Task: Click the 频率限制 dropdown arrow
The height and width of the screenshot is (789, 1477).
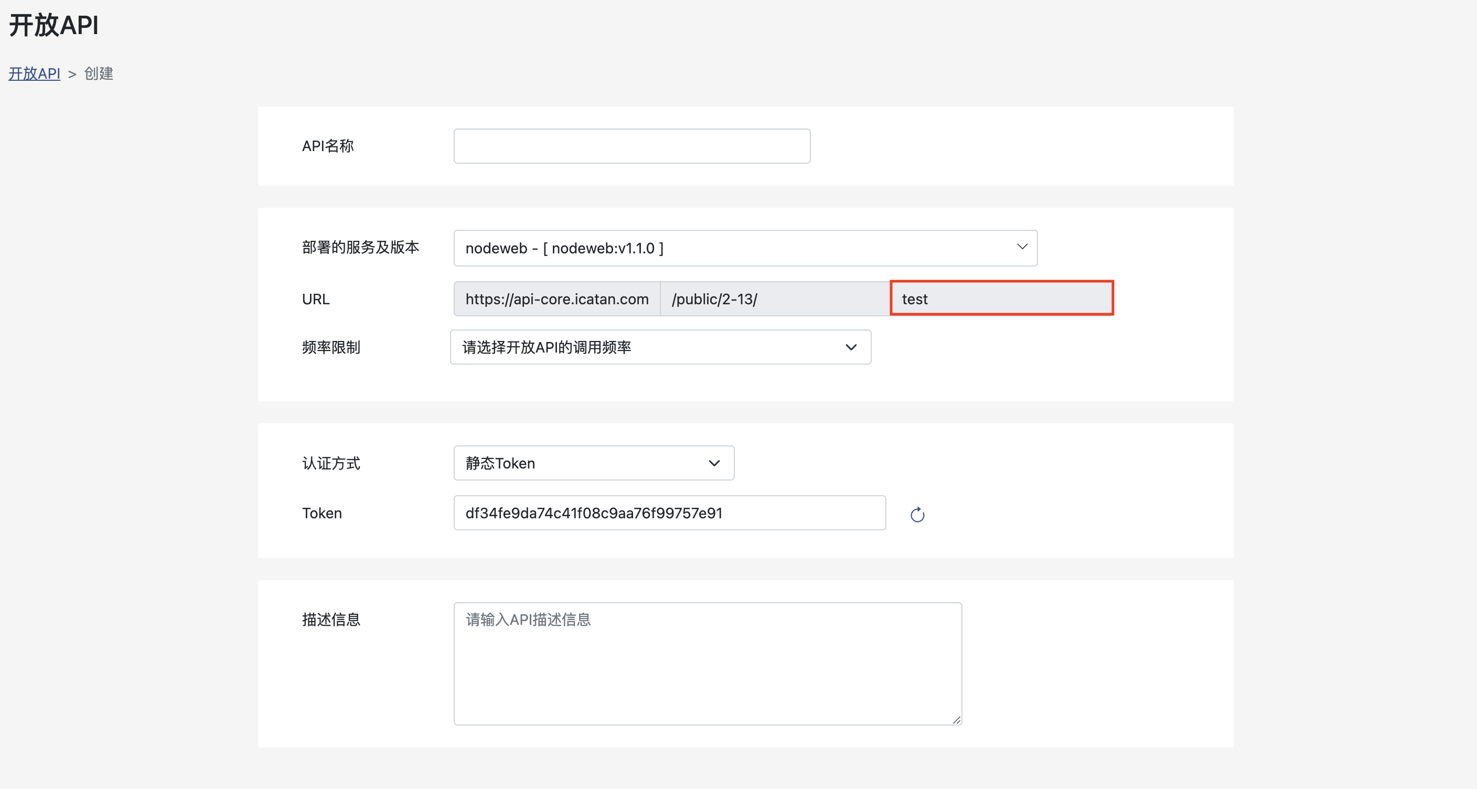Action: pyautogui.click(x=851, y=347)
